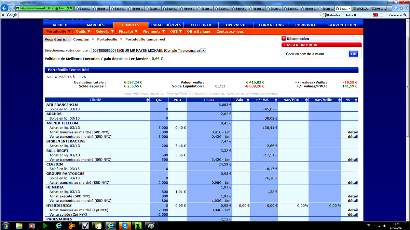Open the Offre Banque link
The image size is (410, 230).
point(199,31)
